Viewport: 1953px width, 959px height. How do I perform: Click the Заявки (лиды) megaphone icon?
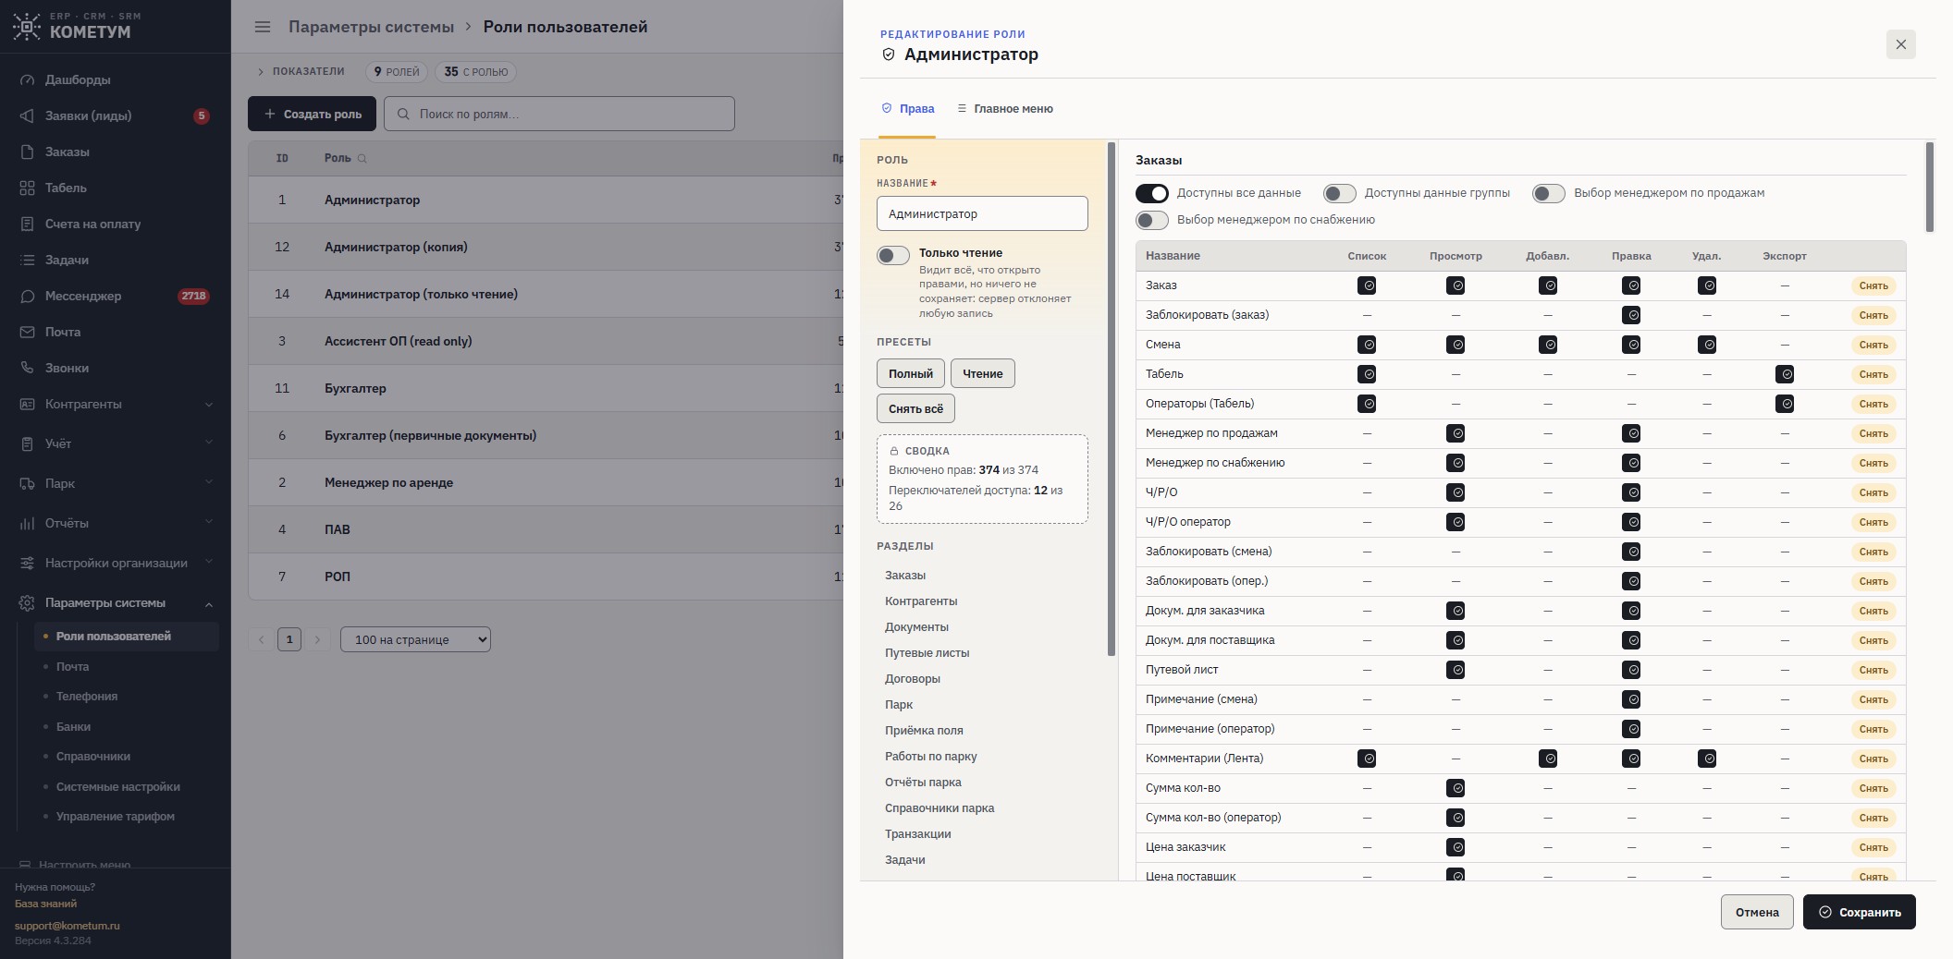pyautogui.click(x=28, y=115)
